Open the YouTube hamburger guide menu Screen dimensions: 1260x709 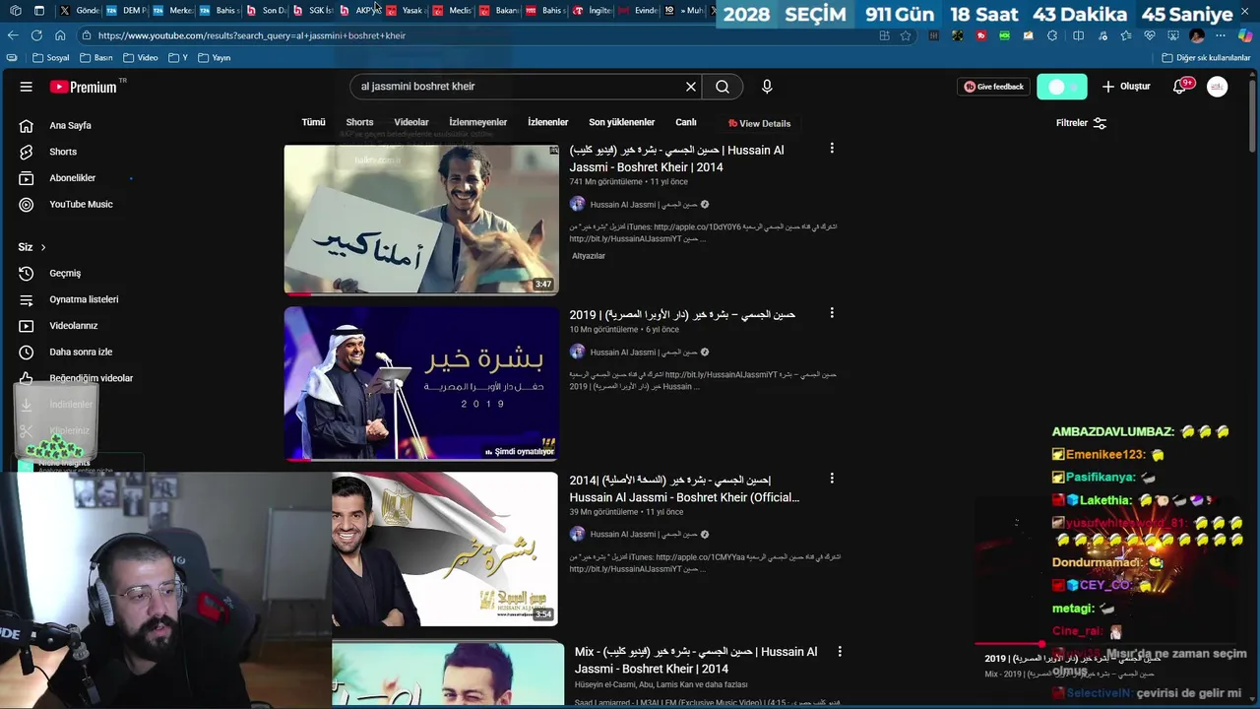point(27,87)
